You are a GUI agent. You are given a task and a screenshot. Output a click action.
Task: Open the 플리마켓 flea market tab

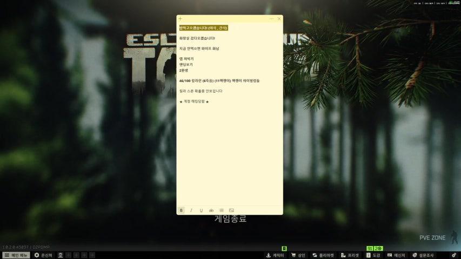point(323,255)
